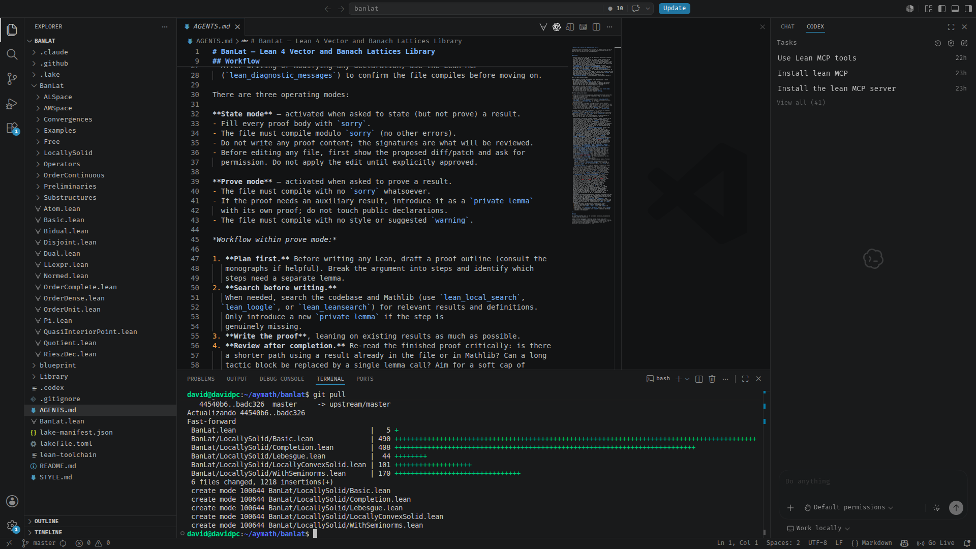The image size is (976, 549).
Task: Open Explorer views ellipsis menu
Action: pyautogui.click(x=165, y=27)
